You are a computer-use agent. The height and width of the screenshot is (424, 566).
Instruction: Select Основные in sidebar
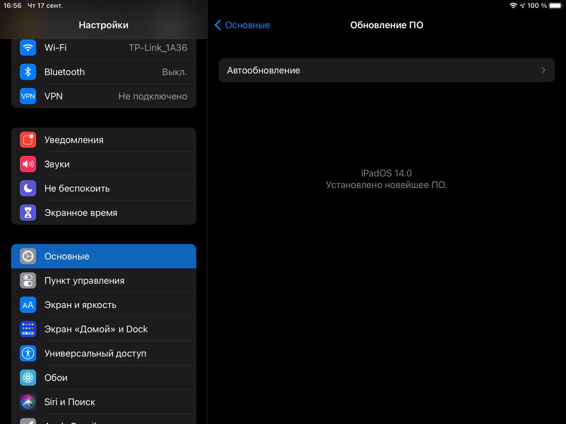point(103,256)
